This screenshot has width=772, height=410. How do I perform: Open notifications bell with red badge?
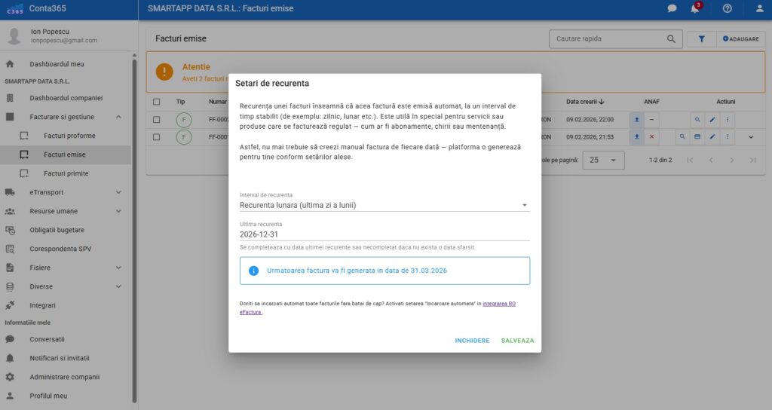[694, 8]
